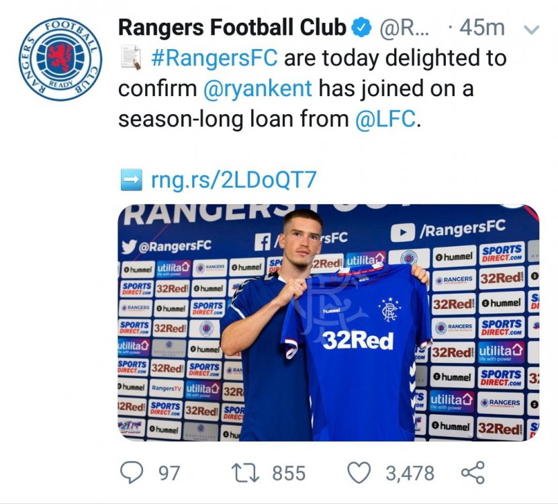Open the #RangersFC hashtag
558x504 pixels.
(x=214, y=58)
